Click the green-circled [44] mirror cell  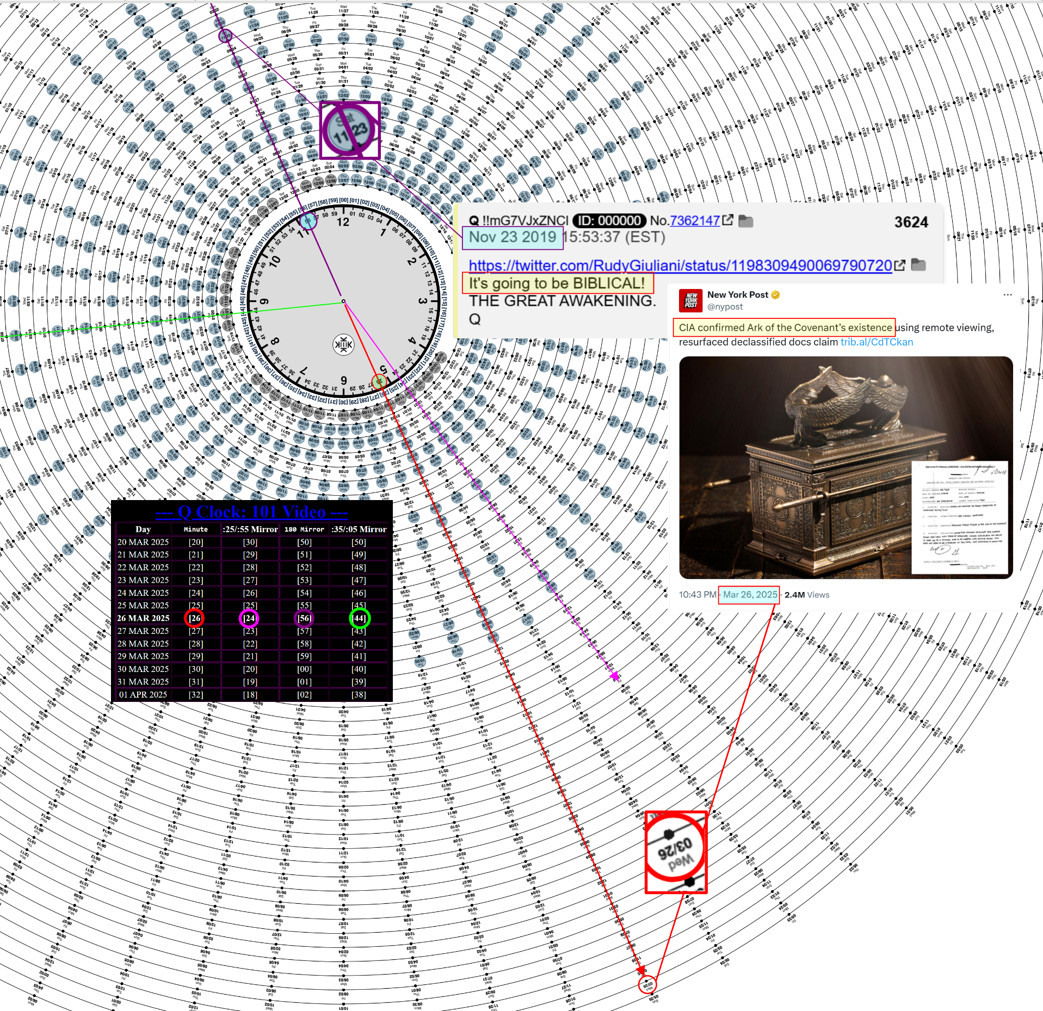(359, 618)
